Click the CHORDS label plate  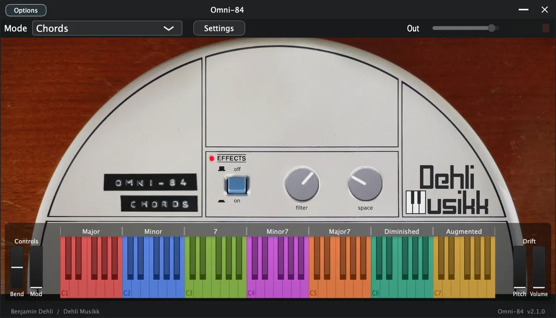[159, 204]
